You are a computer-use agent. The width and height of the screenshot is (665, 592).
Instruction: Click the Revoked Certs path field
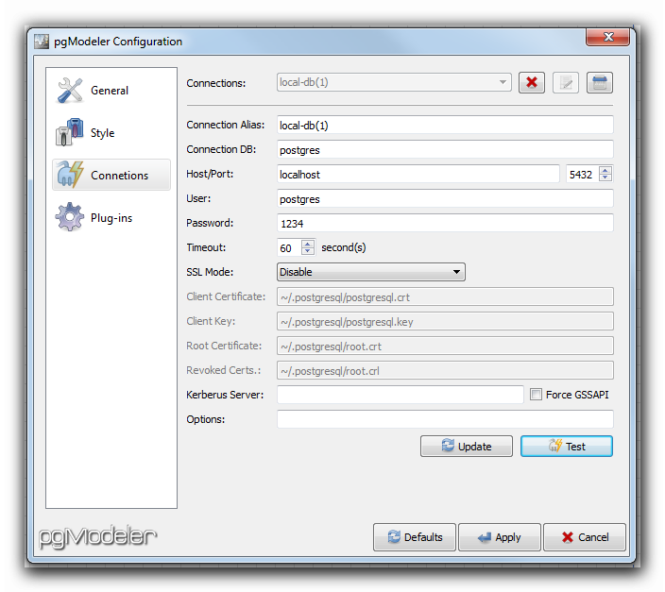(445, 371)
